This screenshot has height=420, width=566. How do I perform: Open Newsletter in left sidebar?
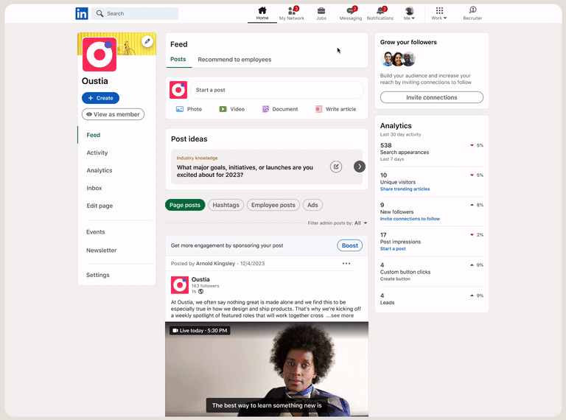102,251
